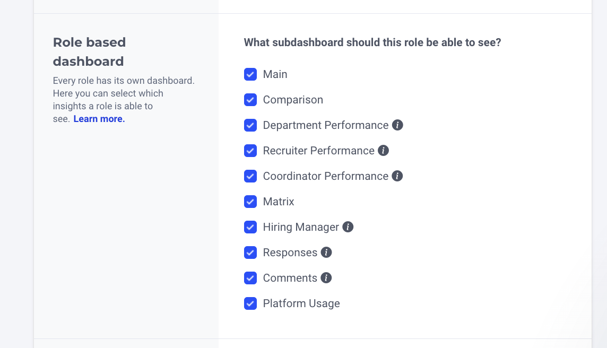Viewport: 607px width, 348px height.
Task: Click info icon beside Recruiter Performance
Action: (x=383, y=151)
